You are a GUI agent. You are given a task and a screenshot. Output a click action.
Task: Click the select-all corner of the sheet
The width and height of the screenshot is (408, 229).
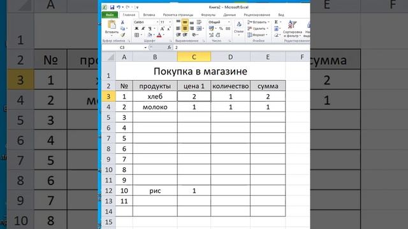pyautogui.click(x=108, y=57)
